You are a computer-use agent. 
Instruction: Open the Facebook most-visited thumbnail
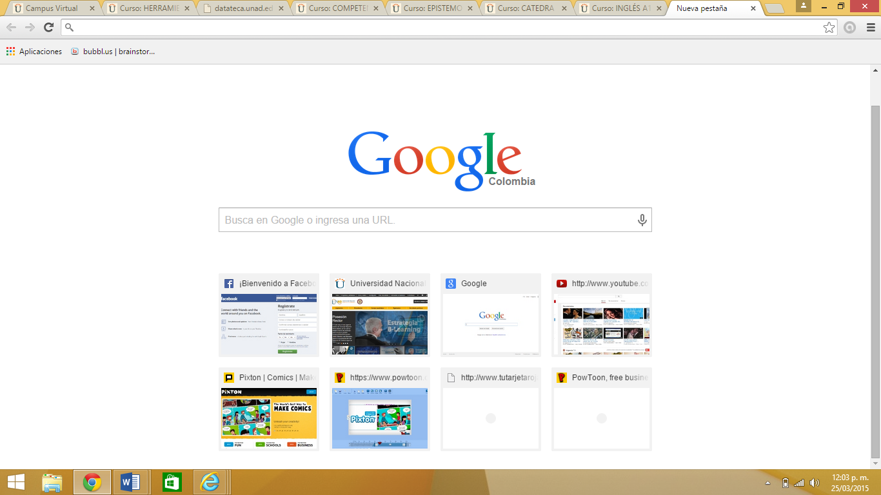point(269,315)
